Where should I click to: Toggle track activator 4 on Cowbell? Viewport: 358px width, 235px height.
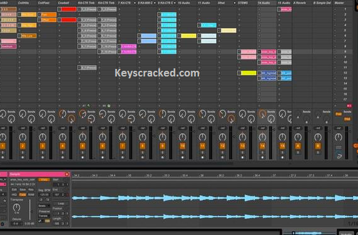(63, 146)
